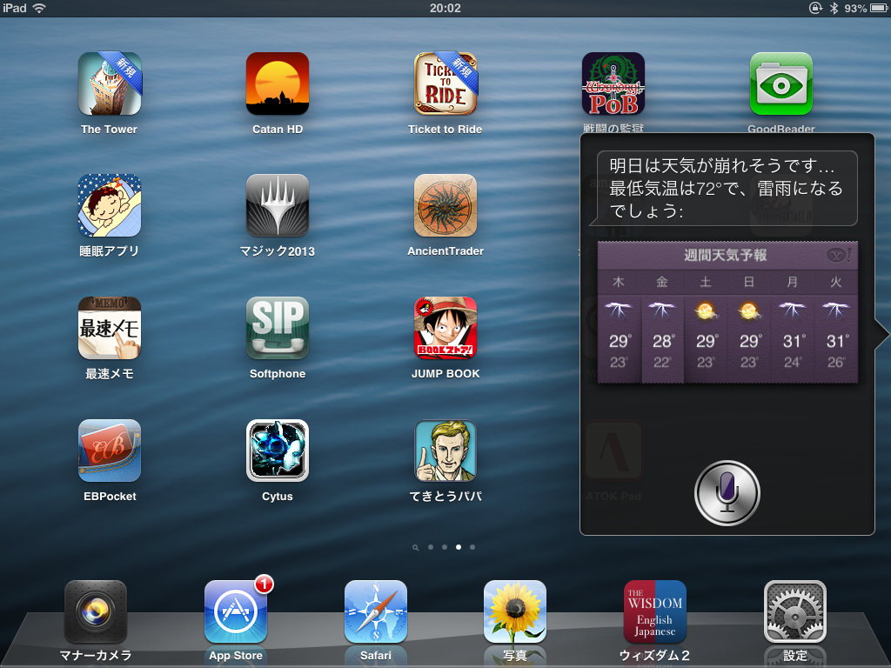Tap Yahoo logo on weather widget
Viewport: 891px width, 668px height.
[838, 256]
